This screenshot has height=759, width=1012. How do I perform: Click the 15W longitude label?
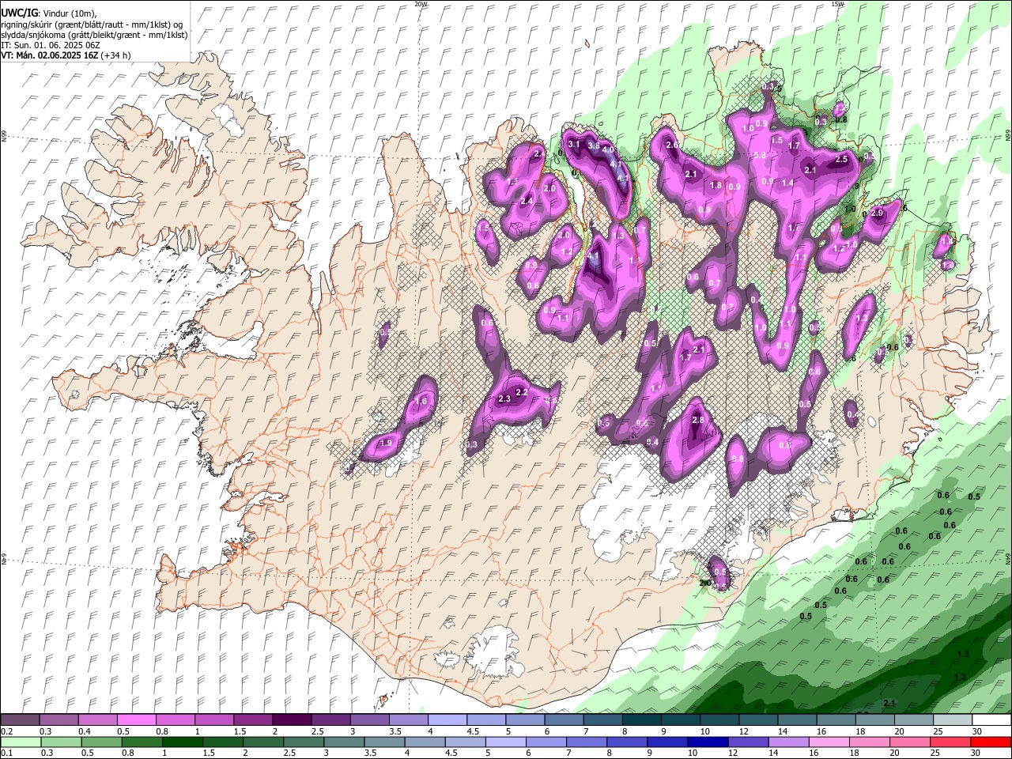tap(837, 4)
